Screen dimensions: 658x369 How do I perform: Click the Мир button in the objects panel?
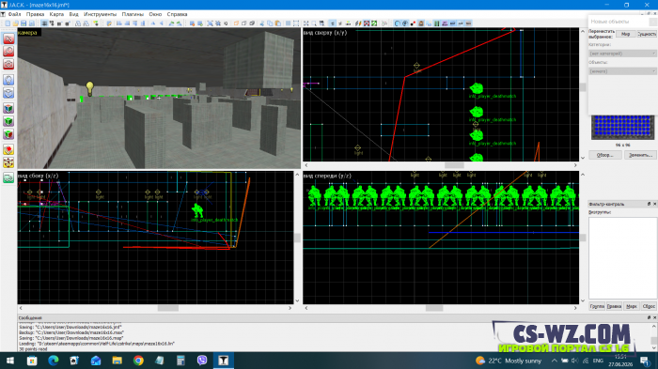[x=626, y=34]
